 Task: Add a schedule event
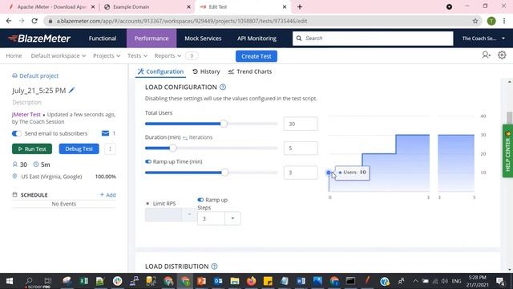click(107, 194)
